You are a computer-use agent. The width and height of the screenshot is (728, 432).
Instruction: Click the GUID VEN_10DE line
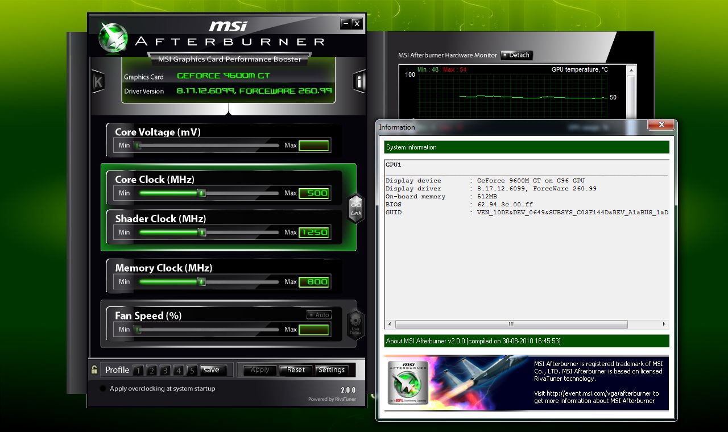[x=527, y=213]
